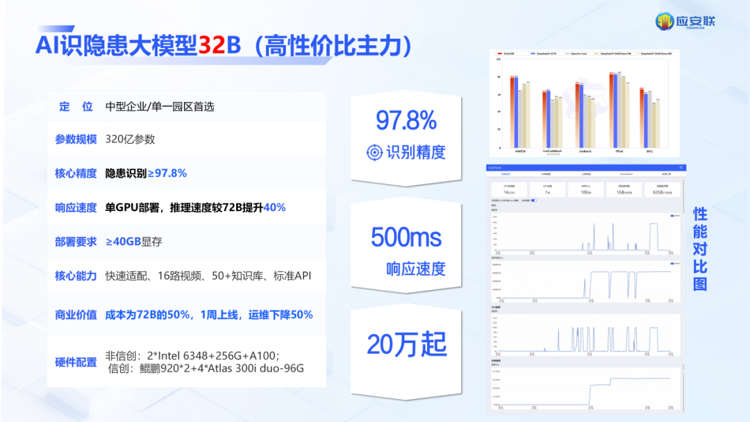Click the red legend swatch in the bar chart
This screenshot has width=750, height=422.
[499, 53]
